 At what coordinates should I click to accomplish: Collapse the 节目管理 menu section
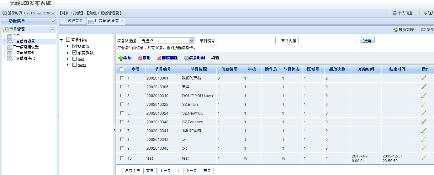(53, 29)
